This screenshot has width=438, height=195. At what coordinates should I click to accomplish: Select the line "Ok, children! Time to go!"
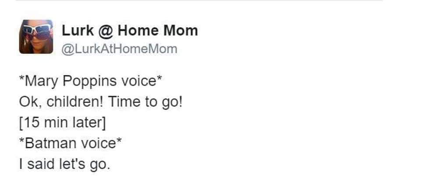tap(100, 103)
